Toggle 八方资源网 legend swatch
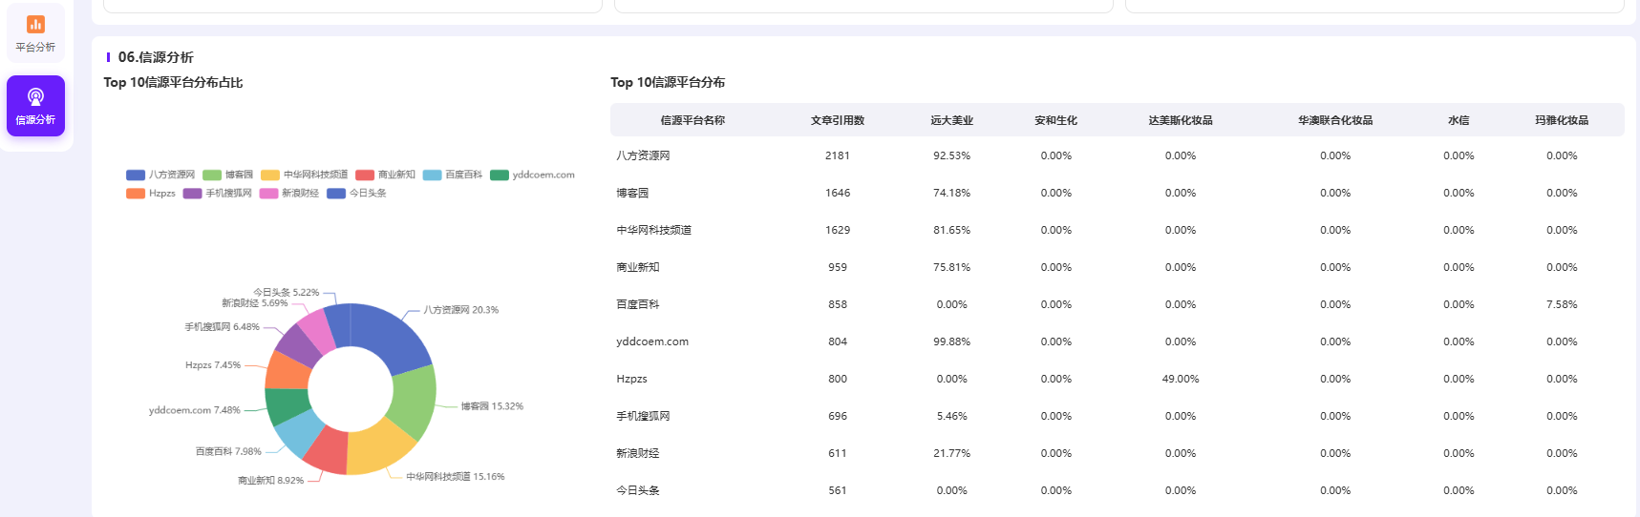The width and height of the screenshot is (1640, 517). [136, 176]
